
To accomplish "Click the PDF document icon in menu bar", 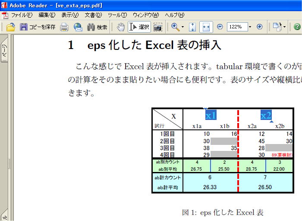I will click(x=5, y=15).
